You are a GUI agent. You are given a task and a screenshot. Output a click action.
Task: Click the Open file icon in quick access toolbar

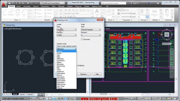pyautogui.click(x=13, y=3)
